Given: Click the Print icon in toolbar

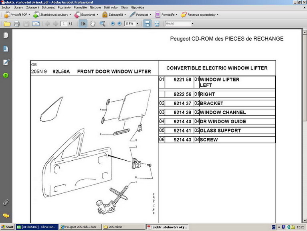Looking at the screenshot, I should click(x=16, y=24).
